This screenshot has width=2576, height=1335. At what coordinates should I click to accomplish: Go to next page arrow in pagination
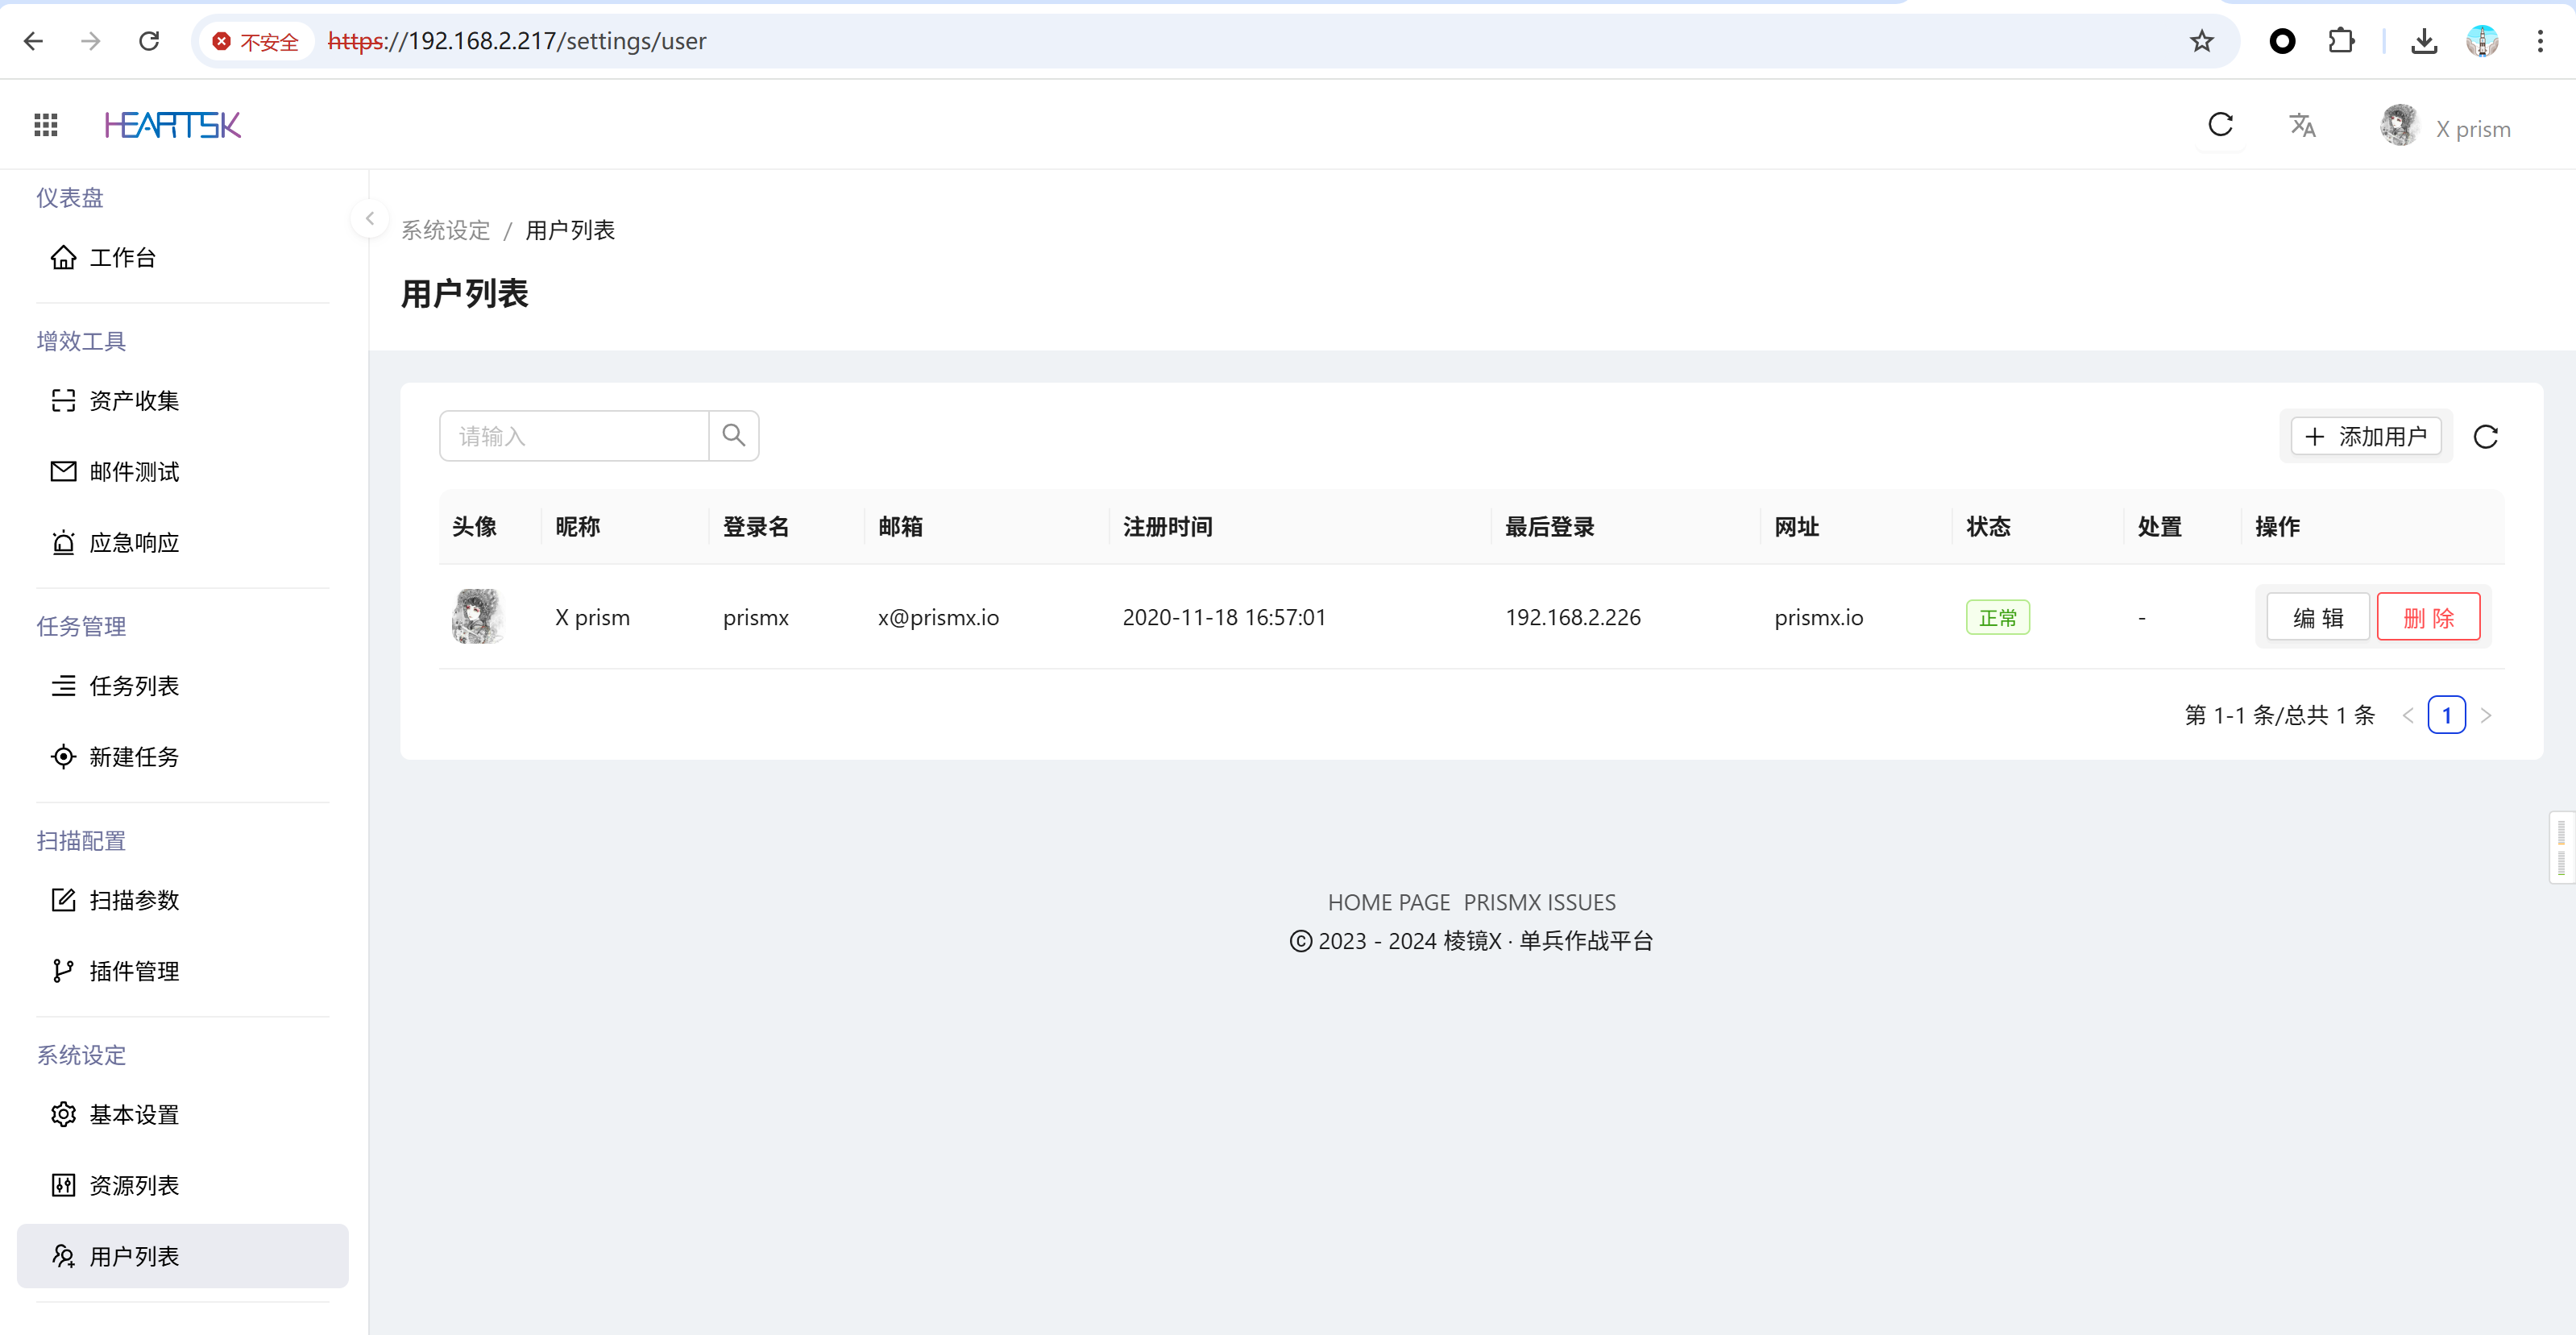click(2486, 716)
